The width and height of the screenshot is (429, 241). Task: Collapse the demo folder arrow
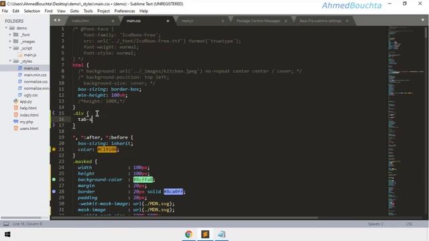pyautogui.click(x=6, y=28)
